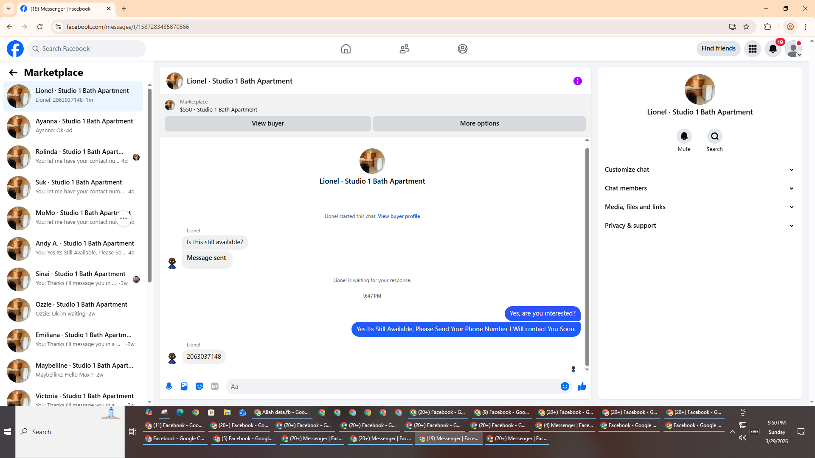The height and width of the screenshot is (458, 815).
Task: Open the notifications bell with 19 badge
Action: 773,49
